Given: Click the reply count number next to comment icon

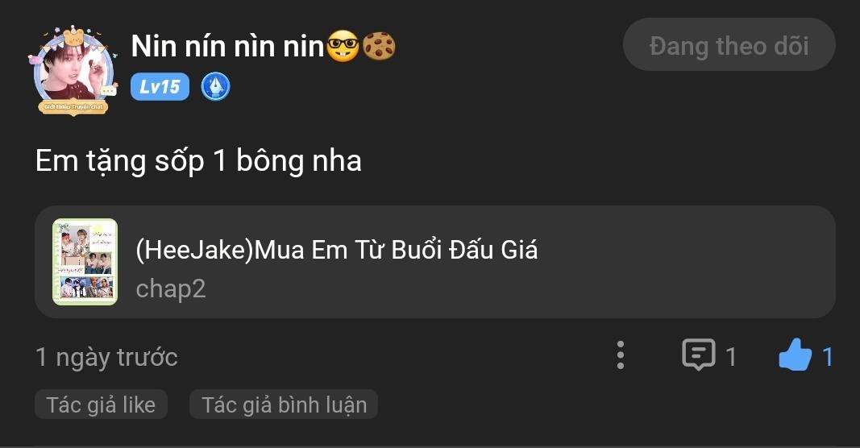Looking at the screenshot, I should pyautogui.click(x=731, y=357).
